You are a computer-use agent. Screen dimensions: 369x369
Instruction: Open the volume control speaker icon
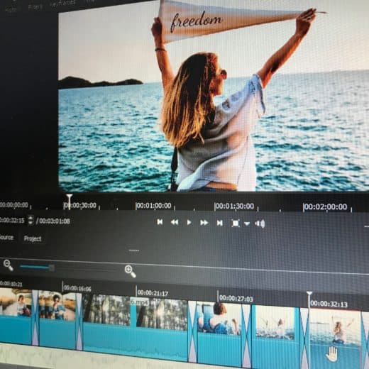pos(260,224)
